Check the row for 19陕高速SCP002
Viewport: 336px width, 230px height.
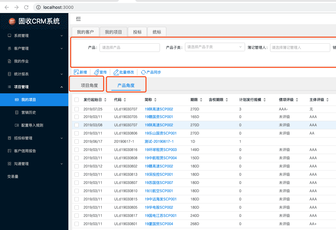pyautogui.click(x=76, y=110)
